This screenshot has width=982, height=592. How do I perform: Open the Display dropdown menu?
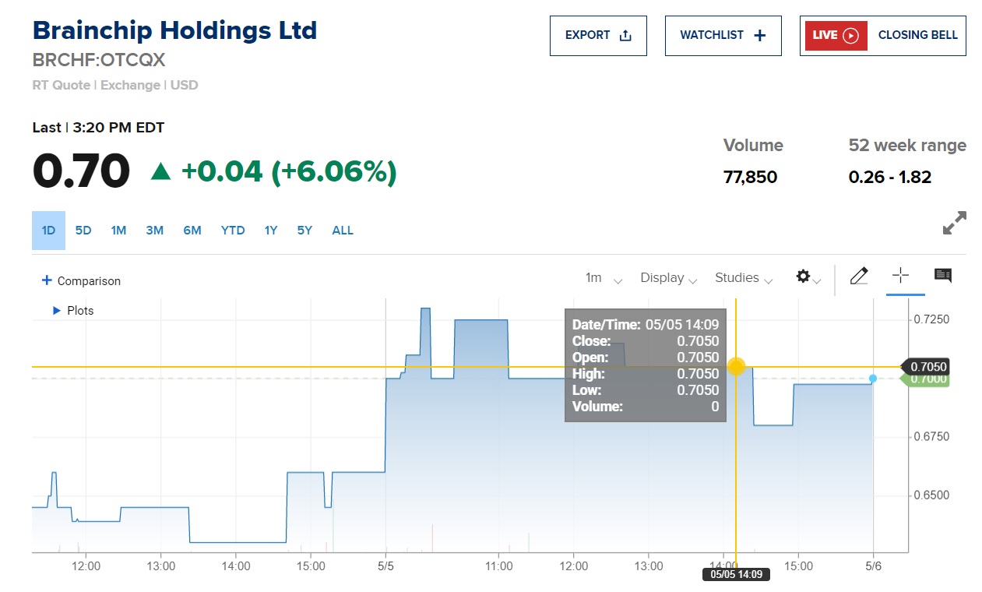click(x=667, y=278)
